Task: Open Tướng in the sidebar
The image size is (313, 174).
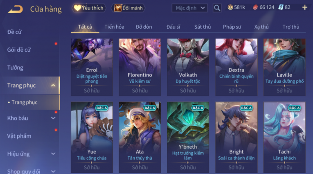Action: [x=16, y=68]
